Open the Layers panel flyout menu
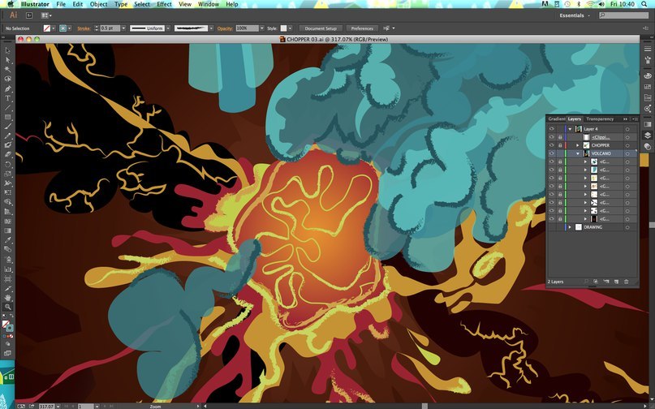 click(x=635, y=119)
